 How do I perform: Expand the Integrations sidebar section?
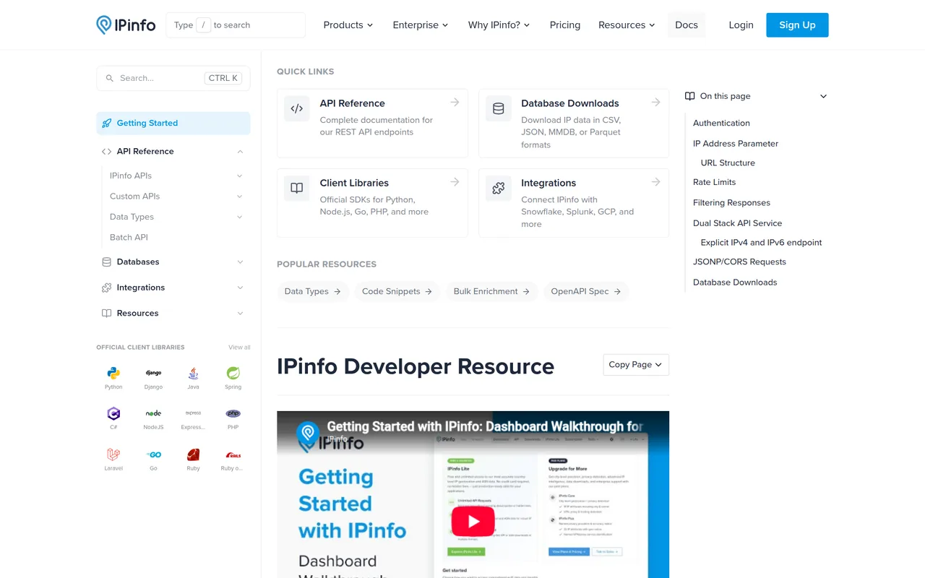click(x=240, y=288)
